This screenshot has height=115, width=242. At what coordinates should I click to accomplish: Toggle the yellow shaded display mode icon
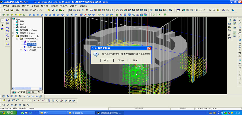click(218, 10)
